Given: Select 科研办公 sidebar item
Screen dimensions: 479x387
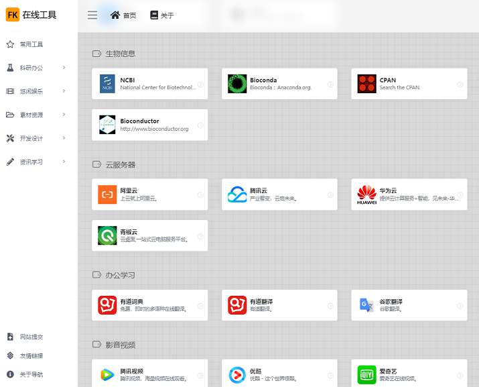Looking at the screenshot, I should tap(31, 68).
